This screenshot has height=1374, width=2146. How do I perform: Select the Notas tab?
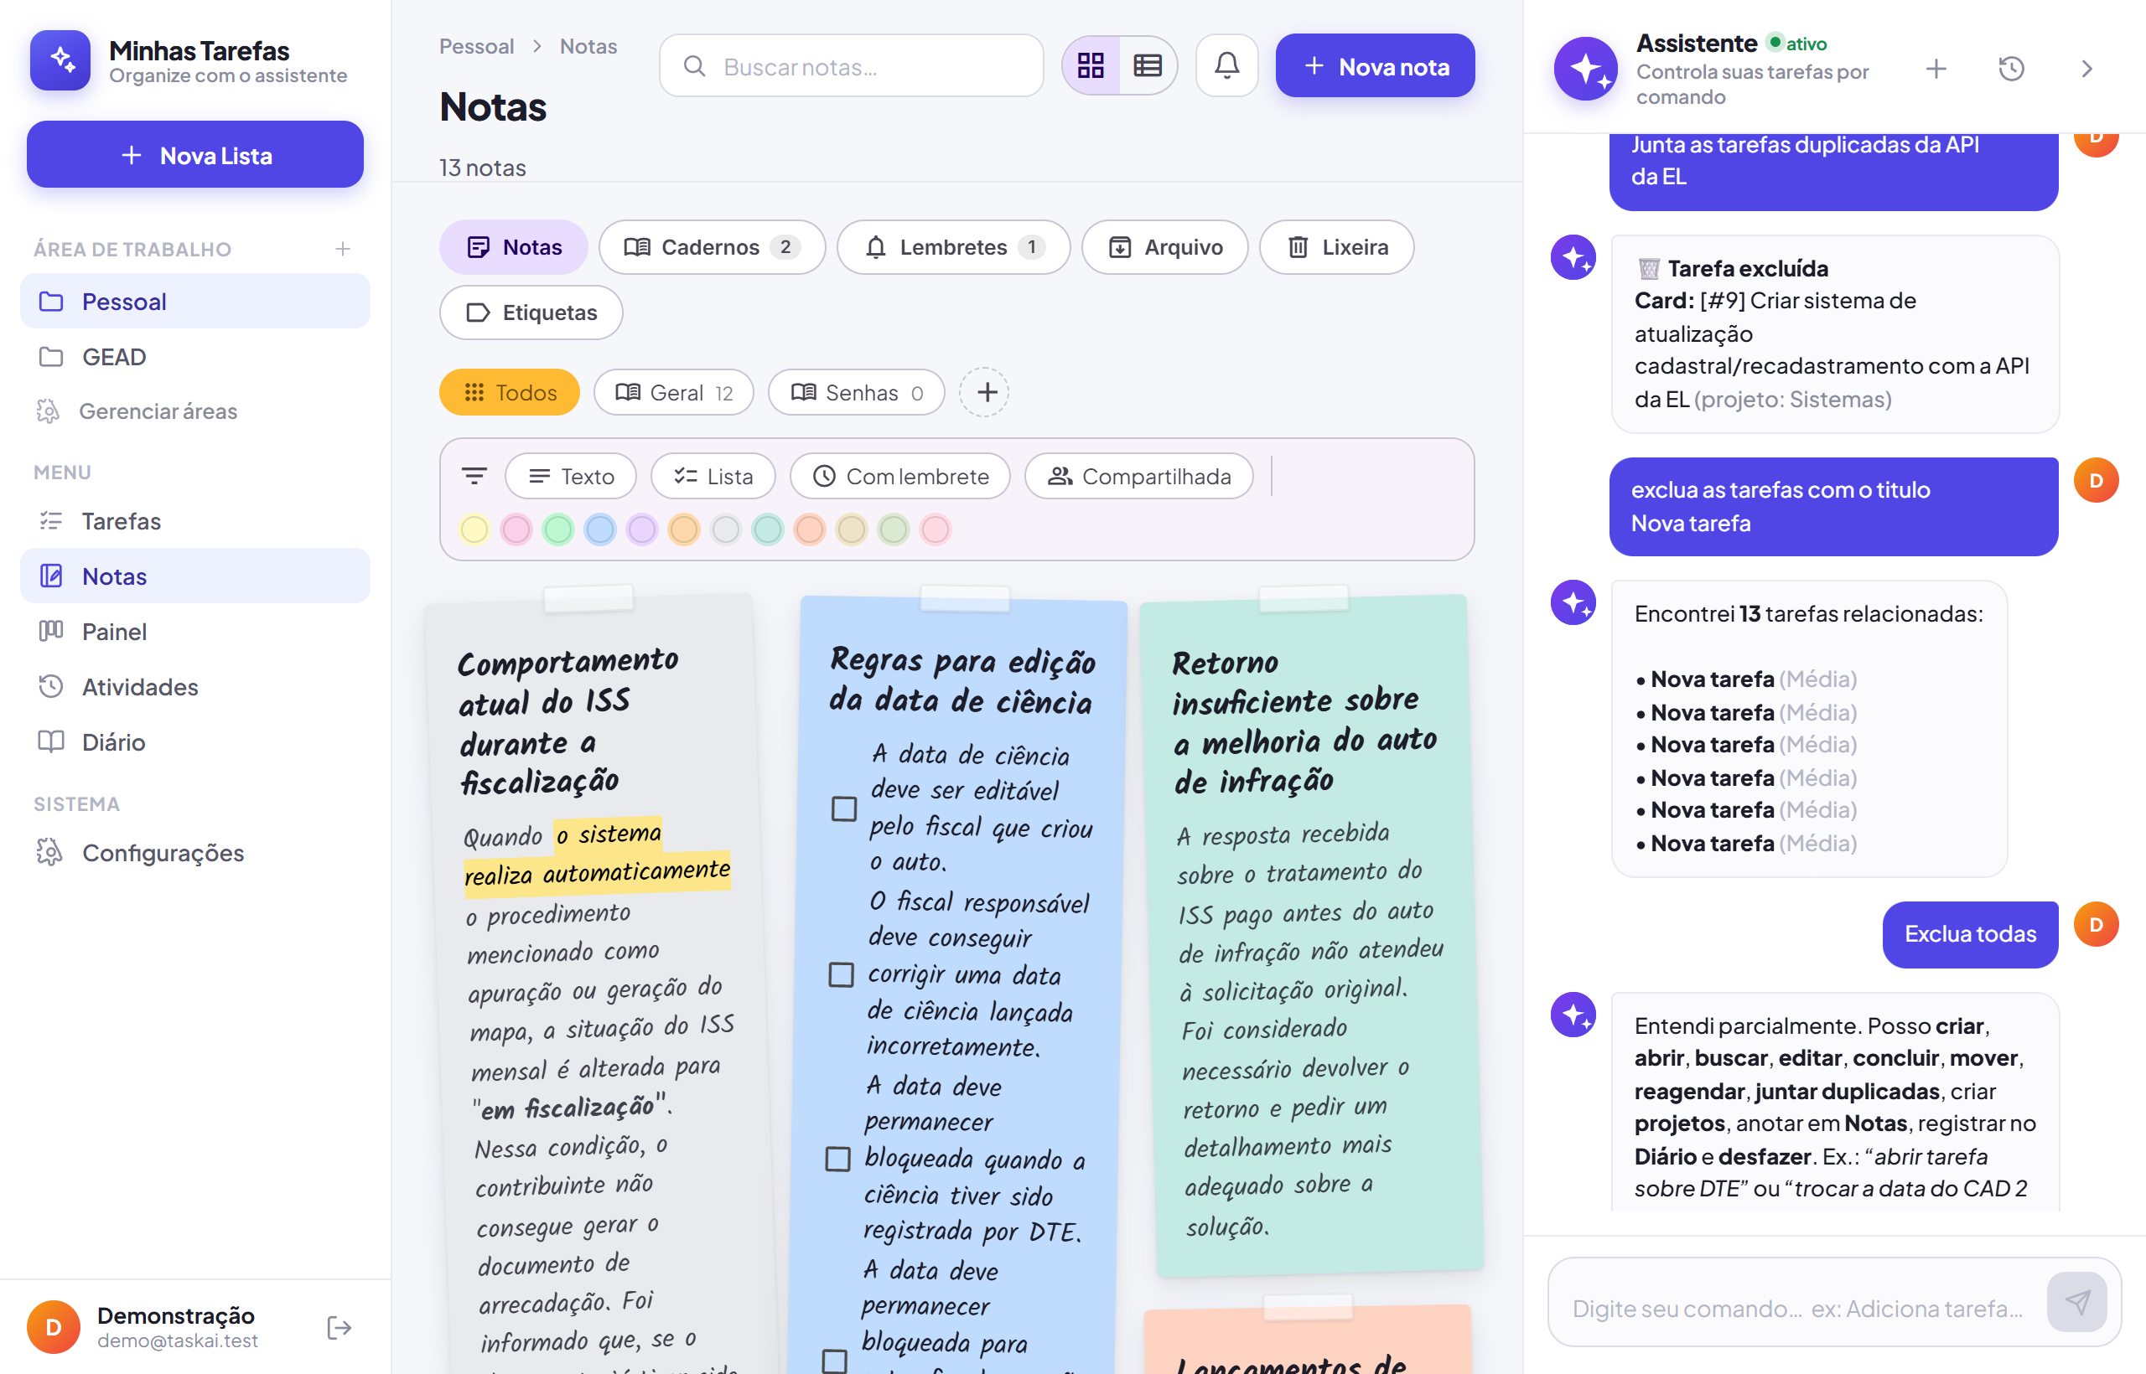514,247
